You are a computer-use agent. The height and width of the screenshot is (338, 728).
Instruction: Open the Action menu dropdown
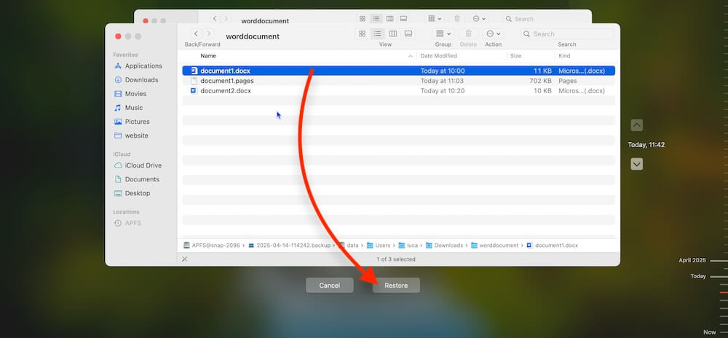[493, 34]
